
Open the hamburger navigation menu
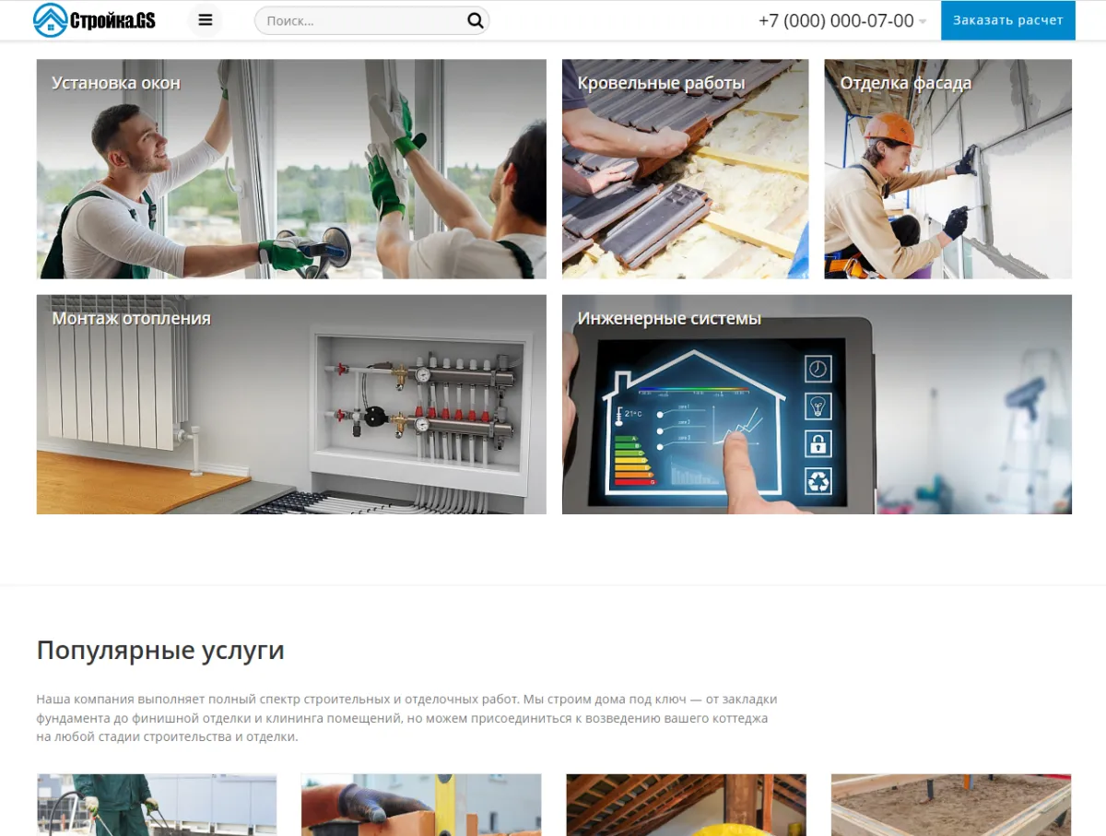click(205, 19)
